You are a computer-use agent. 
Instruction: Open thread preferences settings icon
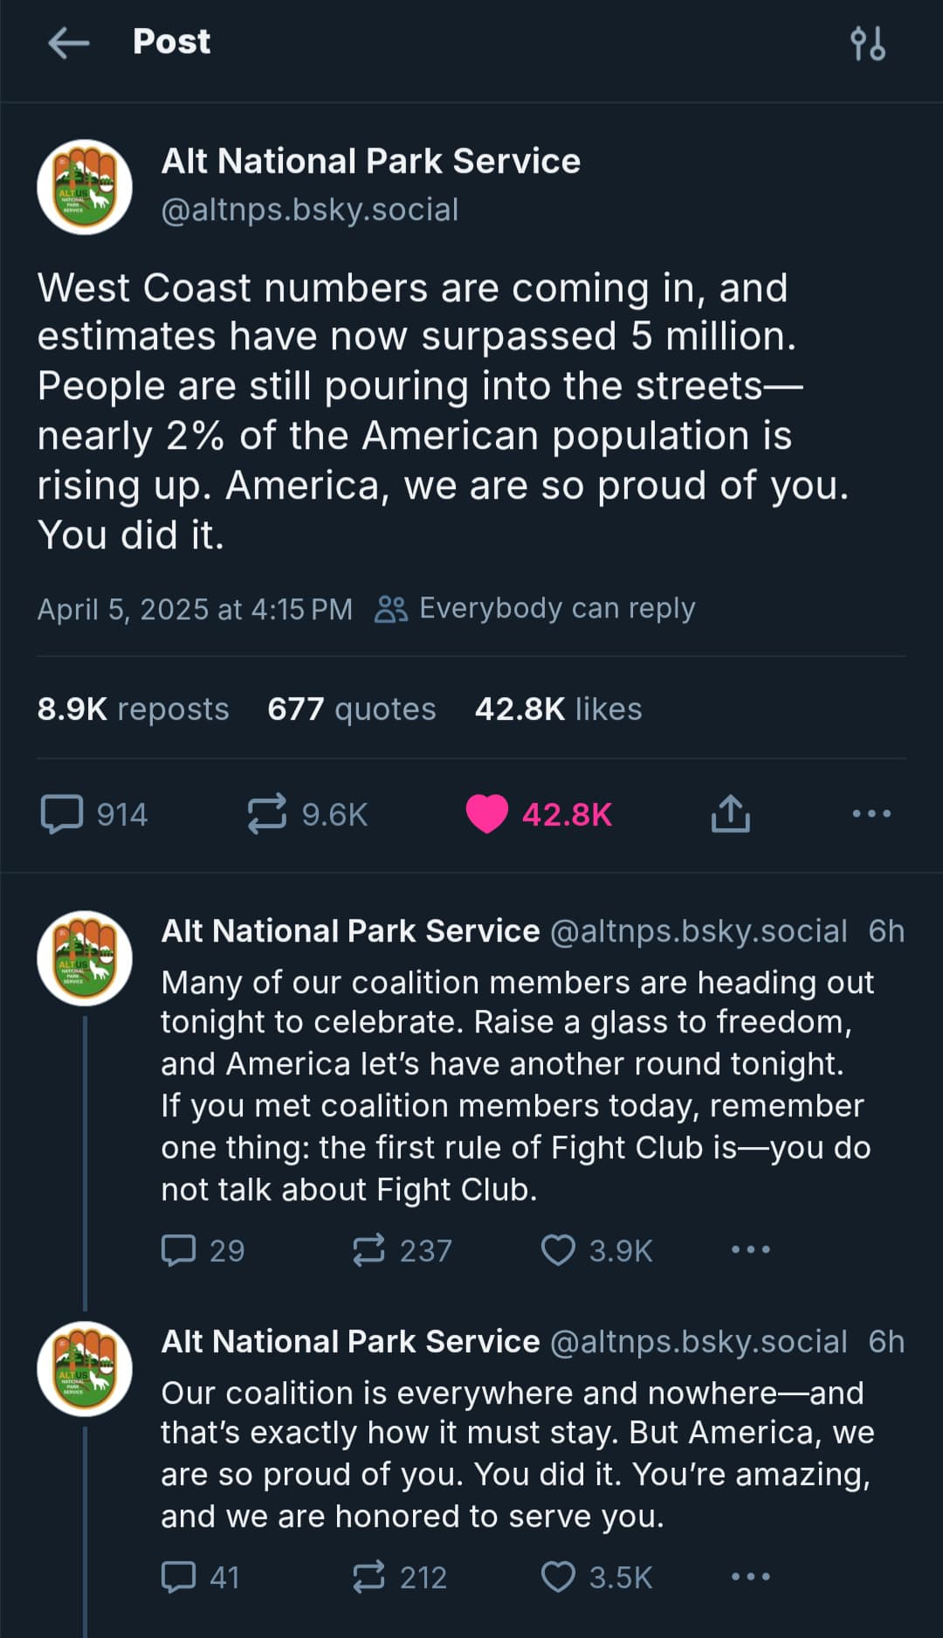pos(867,43)
